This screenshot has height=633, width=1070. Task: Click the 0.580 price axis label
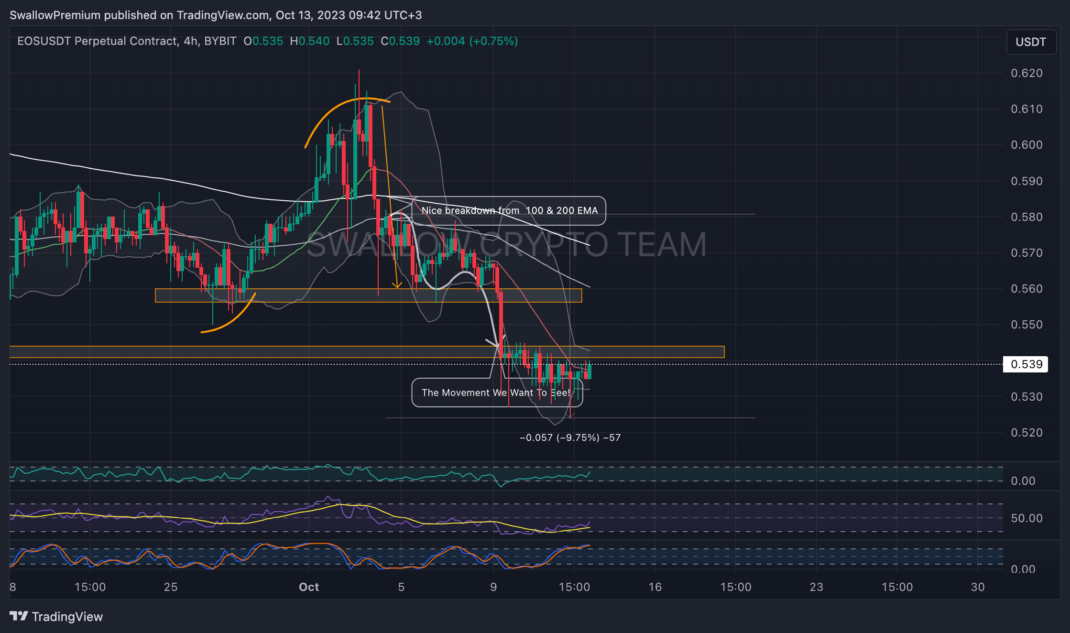tap(1026, 217)
